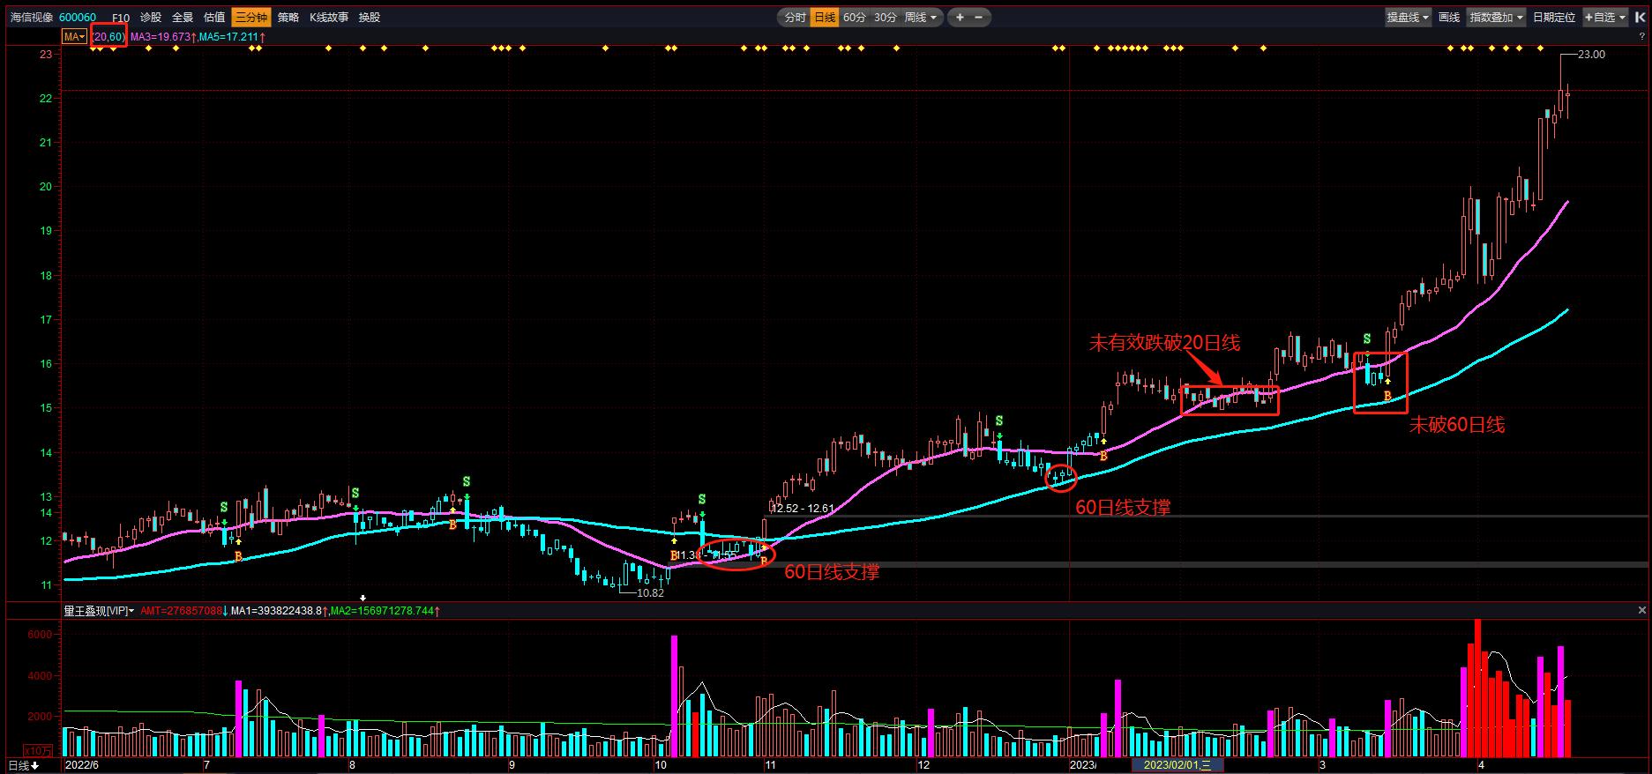Click the 2023/02/01 date marker on timeline
Image resolution: width=1652 pixels, height=774 pixels.
1177,765
